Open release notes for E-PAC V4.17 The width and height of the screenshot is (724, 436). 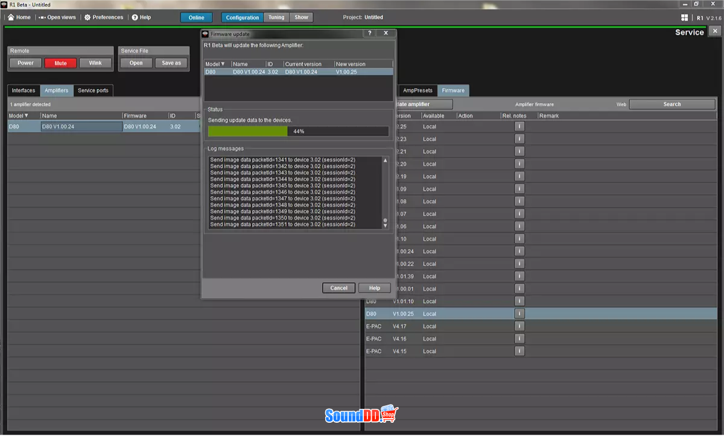(x=519, y=326)
